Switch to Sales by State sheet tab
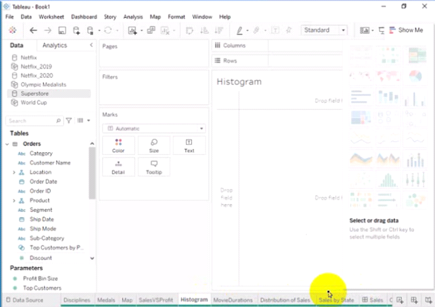Screen dimensions: 435x307 point(336,300)
